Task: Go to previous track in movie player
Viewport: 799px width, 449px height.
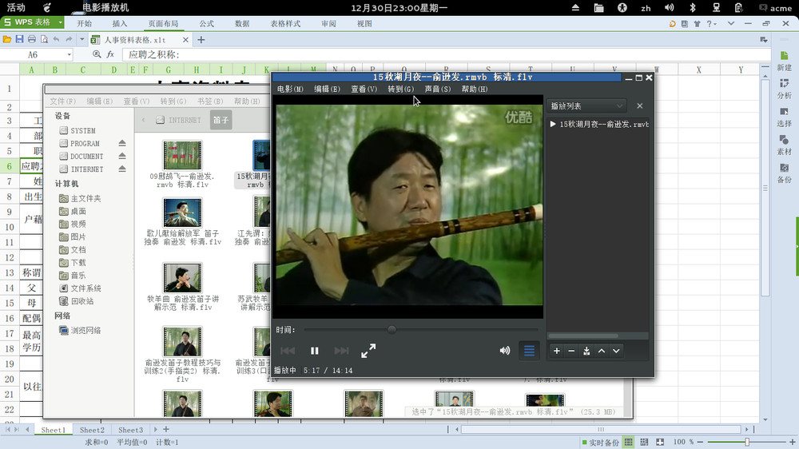Action: click(288, 351)
